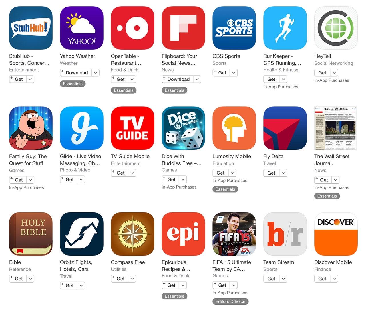The height and width of the screenshot is (314, 366).
Task: Open the Fly Delta app icon
Action: [x=285, y=128]
